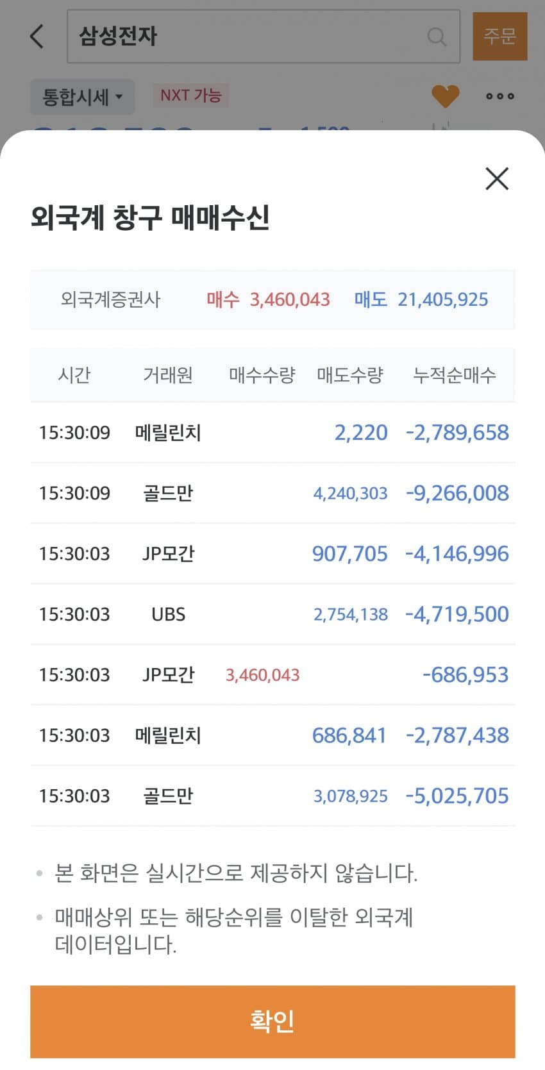Toggle the favorite heart icon
This screenshot has height=1070, width=545.
click(445, 96)
